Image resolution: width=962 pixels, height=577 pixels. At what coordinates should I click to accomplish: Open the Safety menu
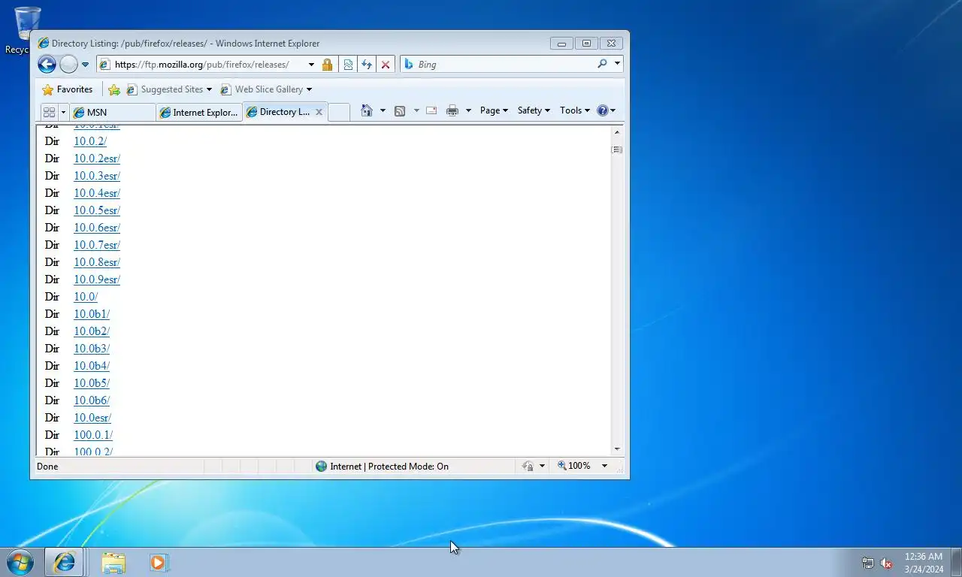[x=534, y=110]
